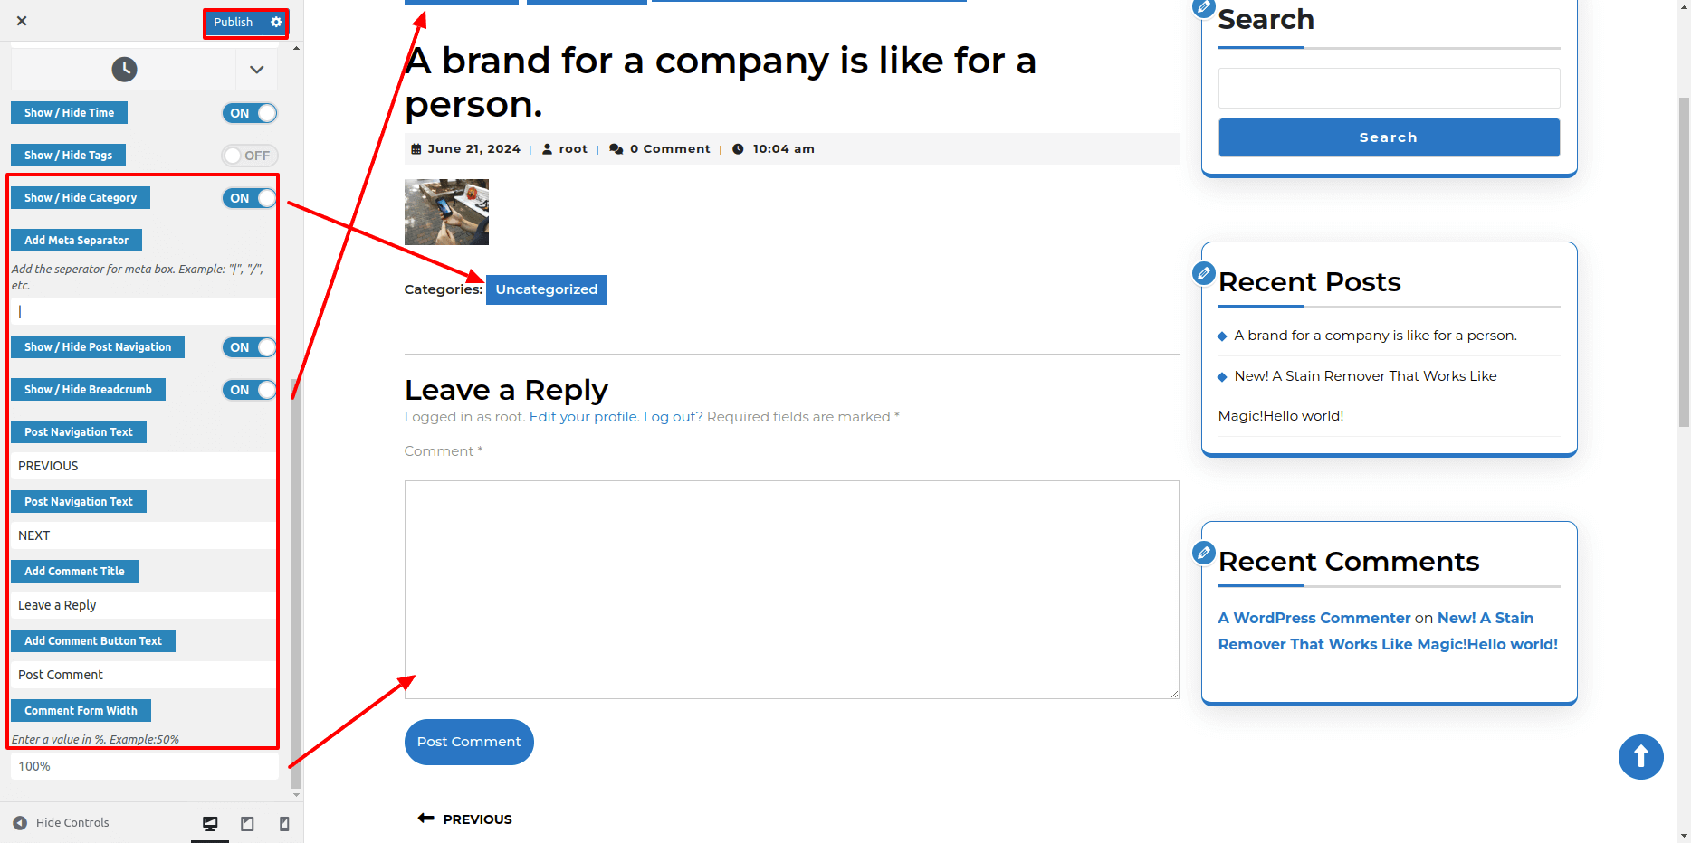The image size is (1691, 843).
Task: Switch to tablet preview mode
Action: click(247, 823)
